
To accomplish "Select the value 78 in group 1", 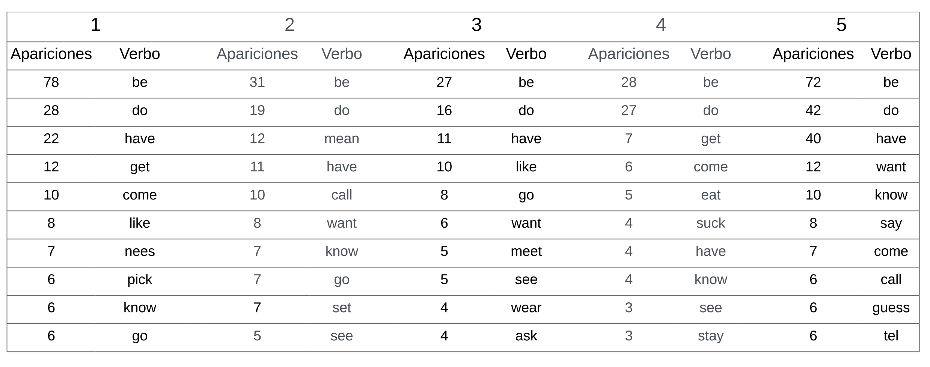I will pyautogui.click(x=51, y=82).
